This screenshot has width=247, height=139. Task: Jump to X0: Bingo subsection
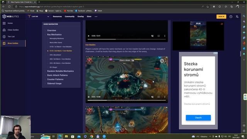point(53,67)
